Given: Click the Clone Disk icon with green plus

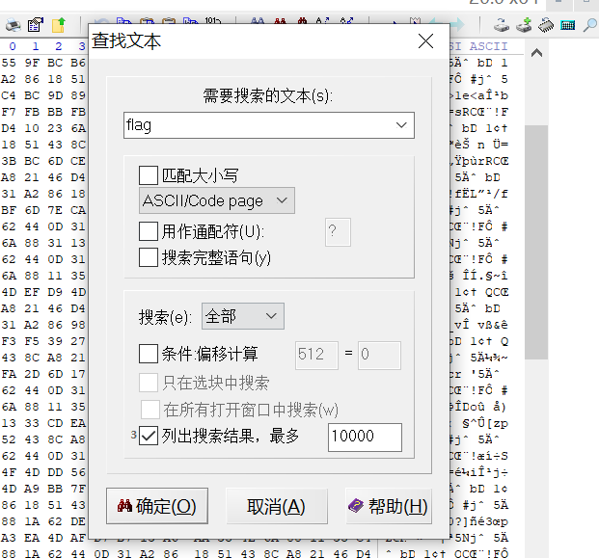Looking at the screenshot, I should 524,25.
